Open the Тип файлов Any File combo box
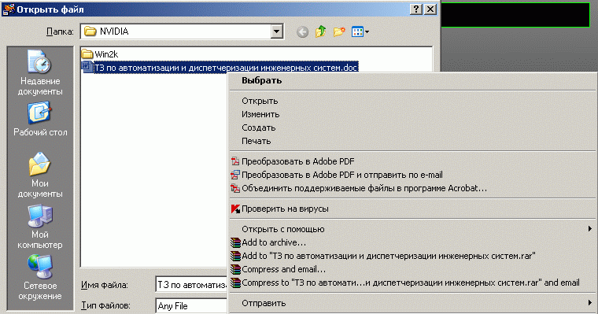The width and height of the screenshot is (598, 314). [x=191, y=306]
